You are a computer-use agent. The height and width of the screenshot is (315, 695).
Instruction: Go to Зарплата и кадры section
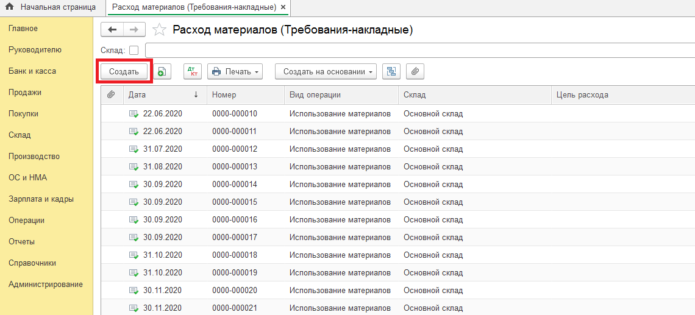[x=41, y=199]
